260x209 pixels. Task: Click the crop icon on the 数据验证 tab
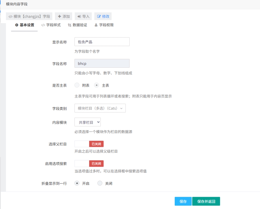pos(69,25)
